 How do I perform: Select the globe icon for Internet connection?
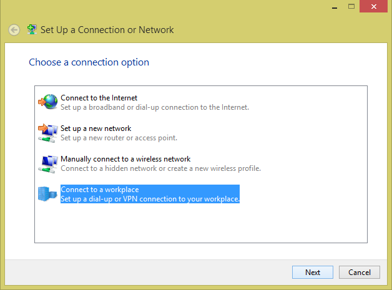[x=47, y=102]
